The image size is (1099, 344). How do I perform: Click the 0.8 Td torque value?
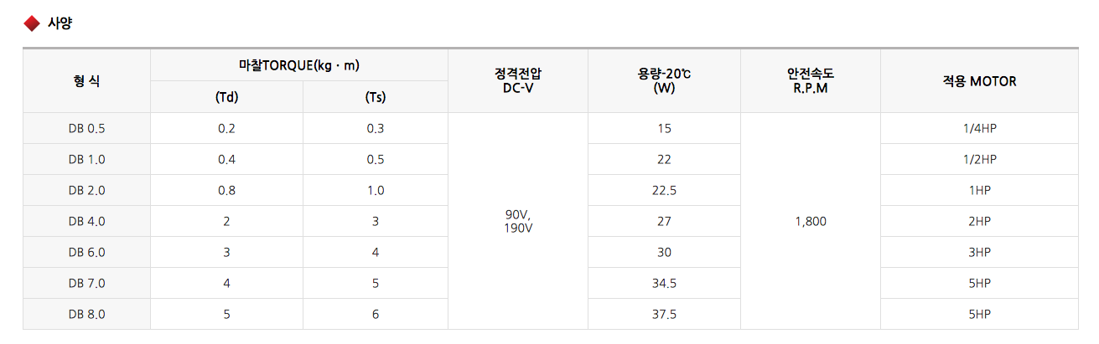click(x=227, y=190)
